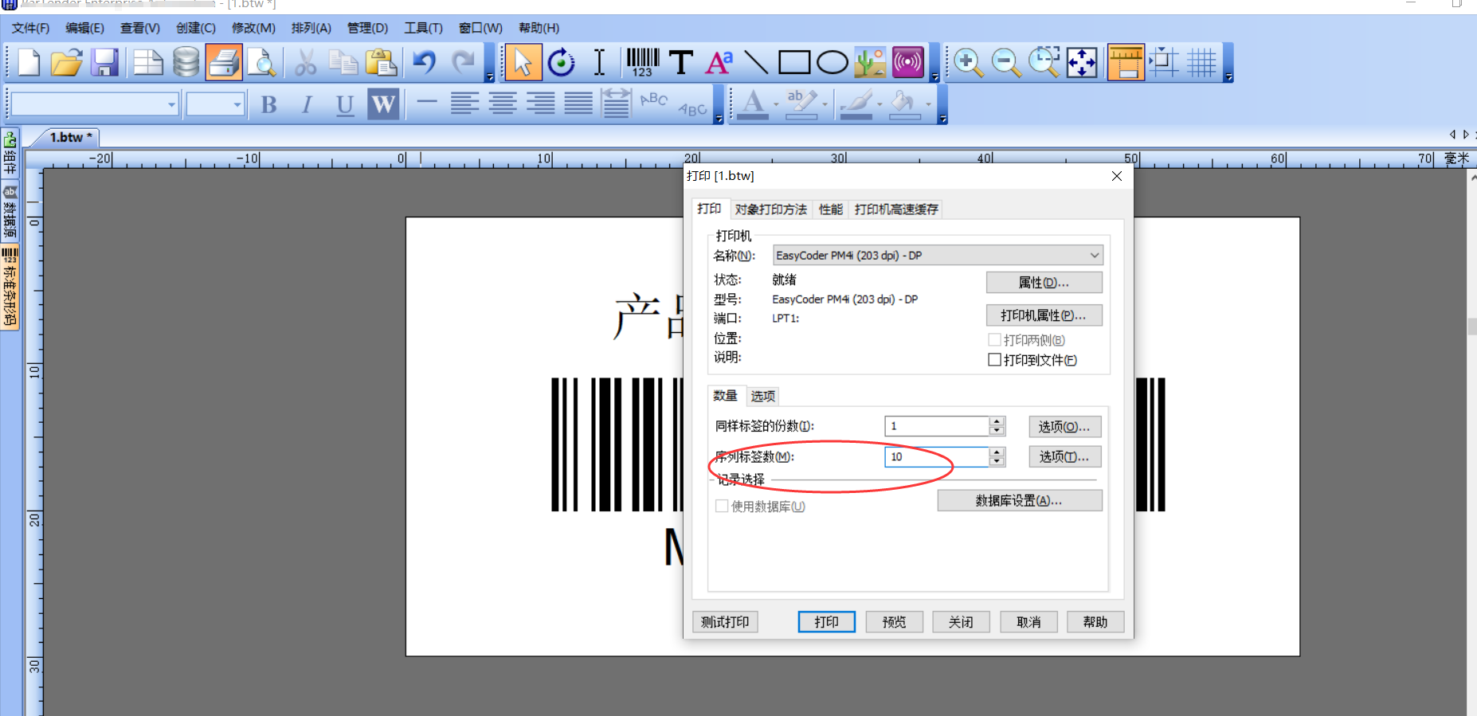Expand text highlight color dropdown arrow
This screenshot has height=716, width=1477.
pos(825,104)
